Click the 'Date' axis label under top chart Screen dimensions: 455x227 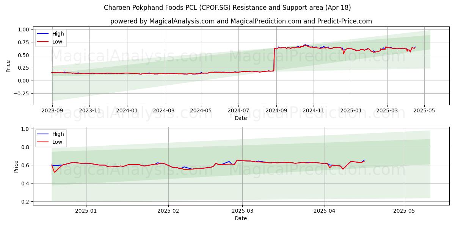[241, 118]
